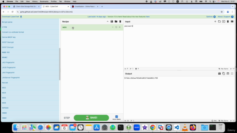This screenshot has width=237, height=133.
Task: Save output to file
Action: coord(219,74)
